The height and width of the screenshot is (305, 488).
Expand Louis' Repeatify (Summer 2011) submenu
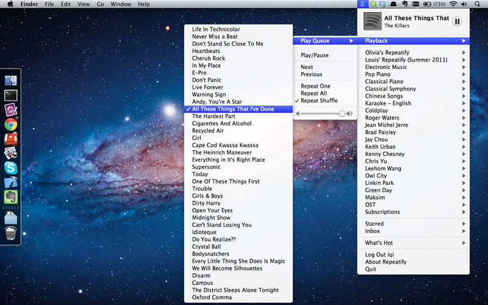point(414,60)
